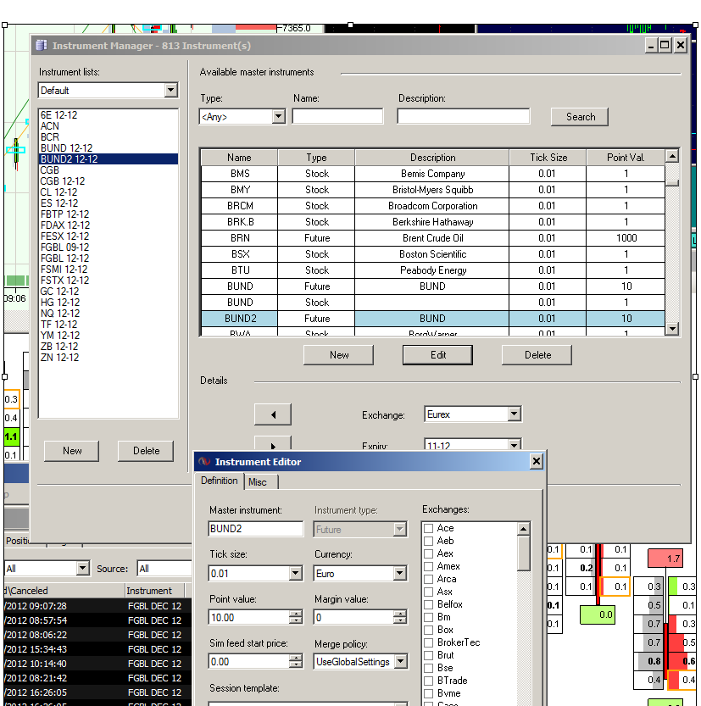Click New under master instruments table
Image resolution: width=701 pixels, height=706 pixels.
(338, 355)
